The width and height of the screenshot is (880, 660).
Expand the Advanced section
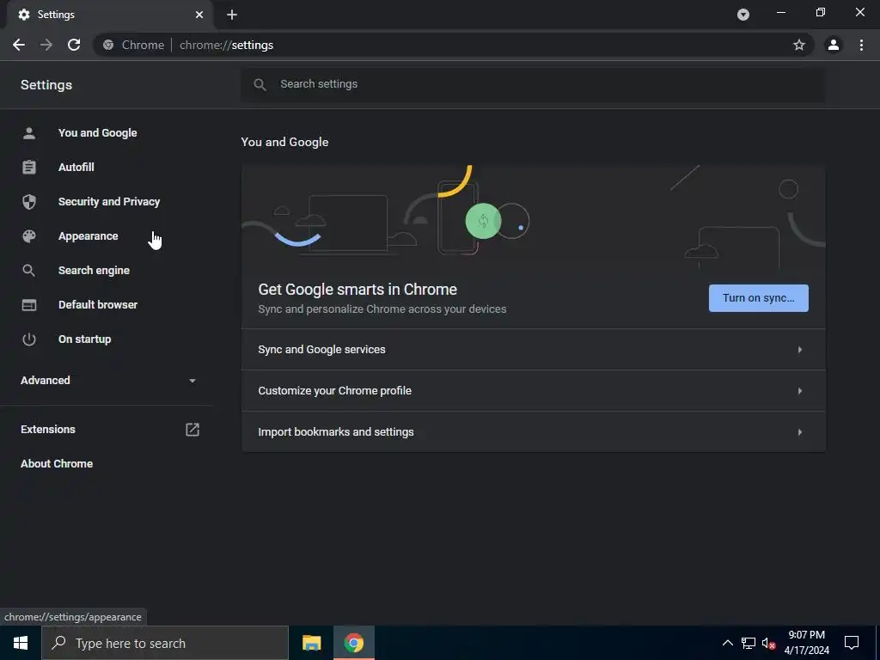107,381
